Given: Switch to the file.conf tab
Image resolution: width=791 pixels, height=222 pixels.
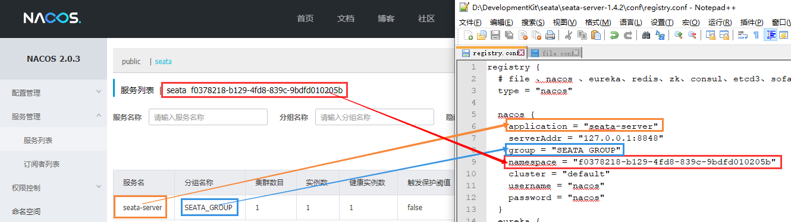Looking at the screenshot, I should tap(554, 53).
